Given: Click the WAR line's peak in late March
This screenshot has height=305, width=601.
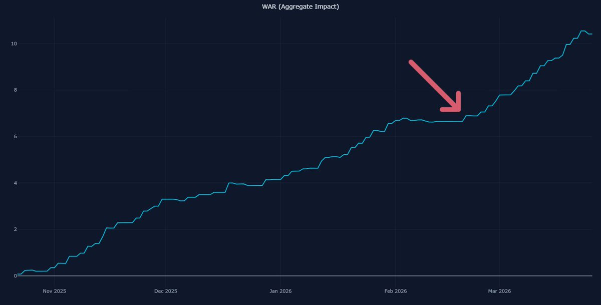Looking at the screenshot, I should tap(583, 31).
